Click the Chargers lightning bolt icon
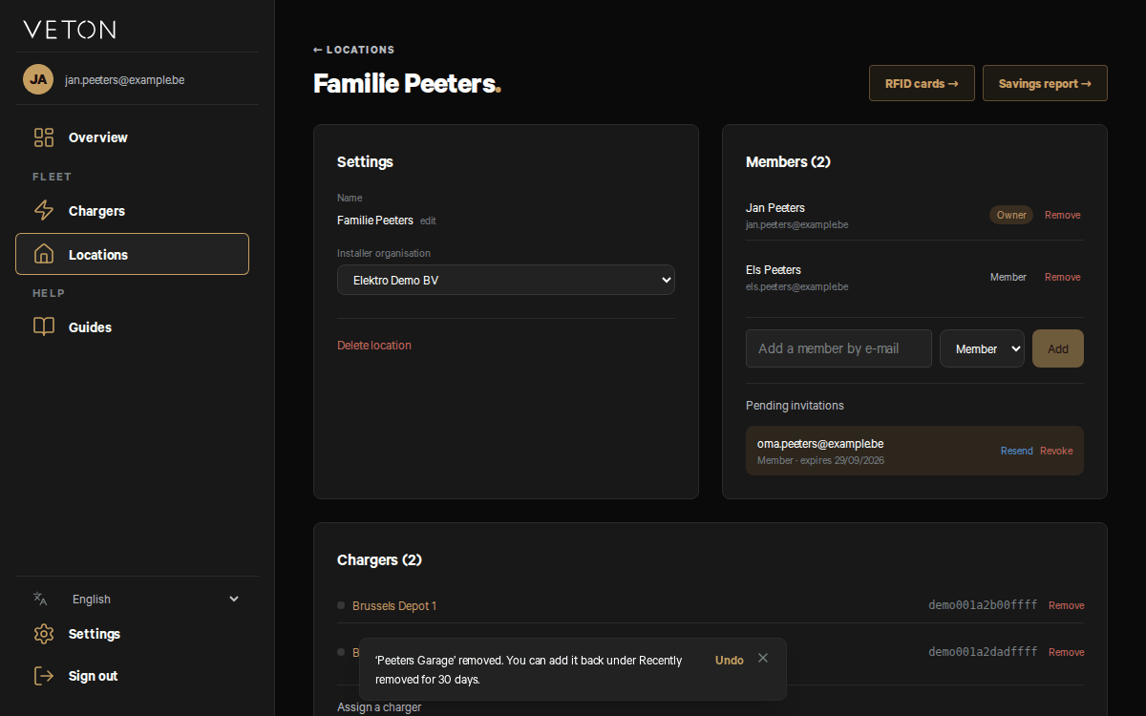Viewport: 1146px width, 716px height. point(44,211)
